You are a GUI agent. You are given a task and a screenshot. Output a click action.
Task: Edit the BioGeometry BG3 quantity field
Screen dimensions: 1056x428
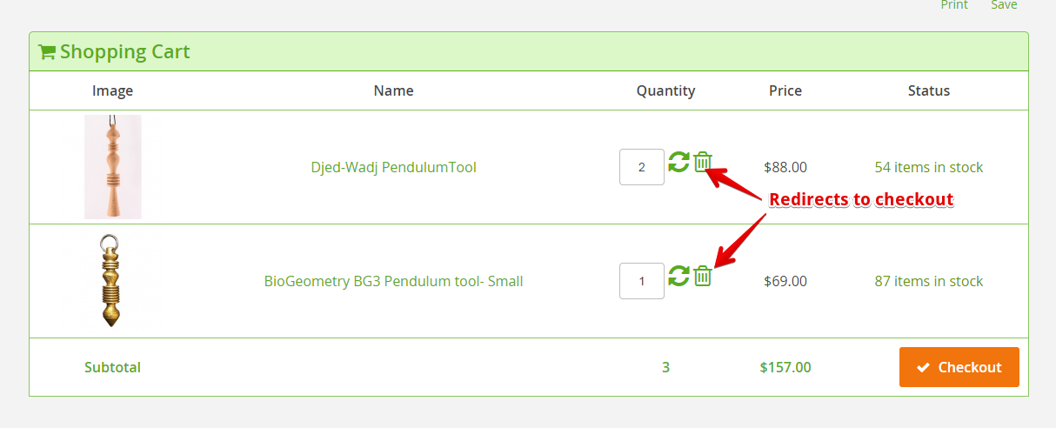coord(641,281)
